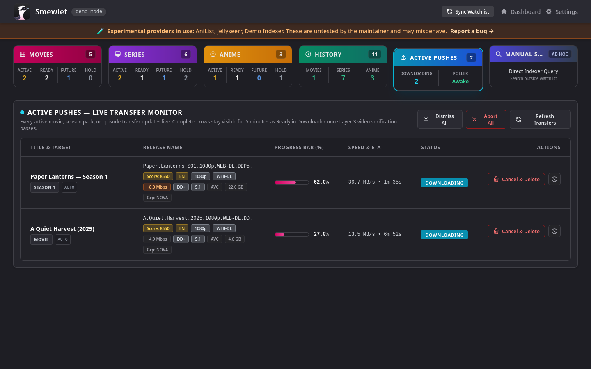This screenshot has height=369, width=591.
Task: Click the 36.7 MB/s speed value
Action: pyautogui.click(x=362, y=182)
